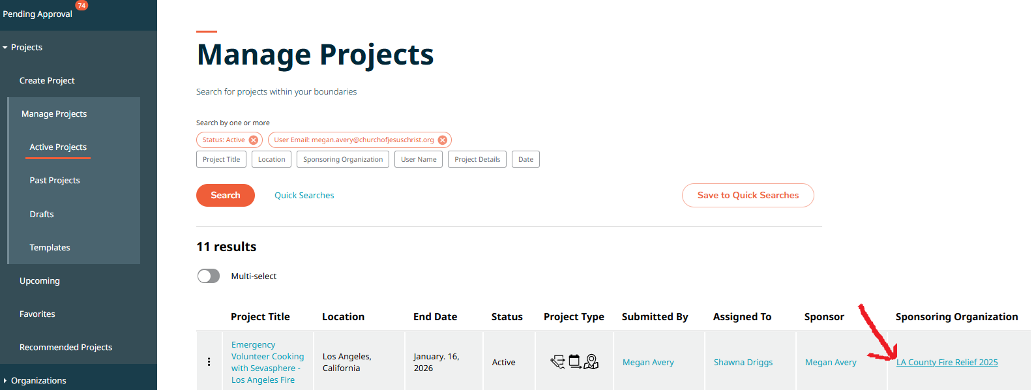Add the Sponsoring Organization search filter
Screen dimensions: 1034x390
tap(343, 160)
